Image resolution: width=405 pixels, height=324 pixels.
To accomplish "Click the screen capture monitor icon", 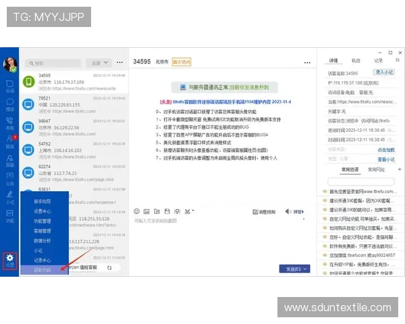I will pyautogui.click(x=177, y=211).
